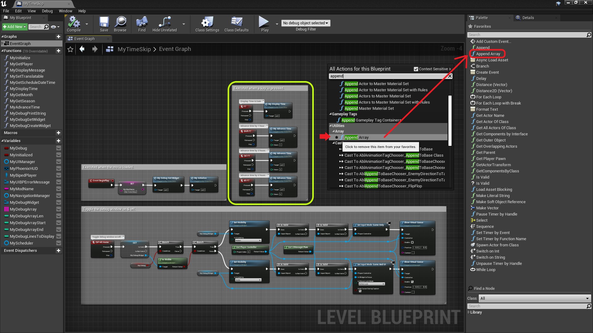Select the Event Graph tab
Screen dimensions: 593x333
pyautogui.click(x=84, y=39)
